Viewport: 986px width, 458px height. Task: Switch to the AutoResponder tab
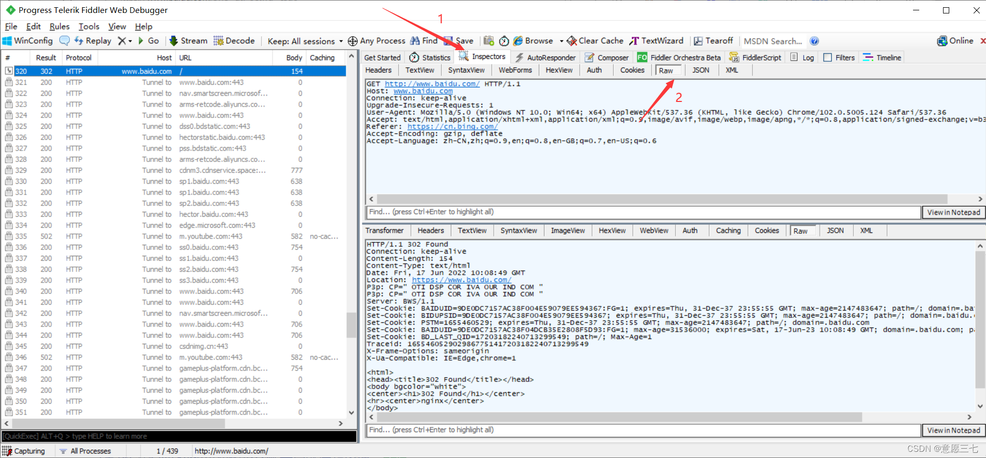click(x=546, y=57)
